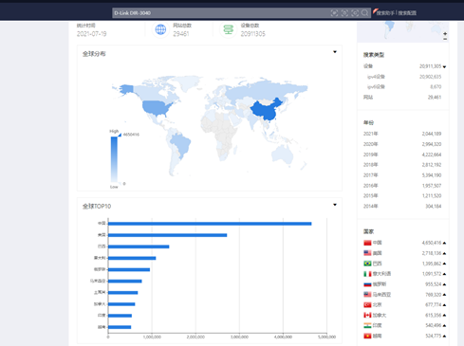Zoom in on the mini map

tap(445, 33)
